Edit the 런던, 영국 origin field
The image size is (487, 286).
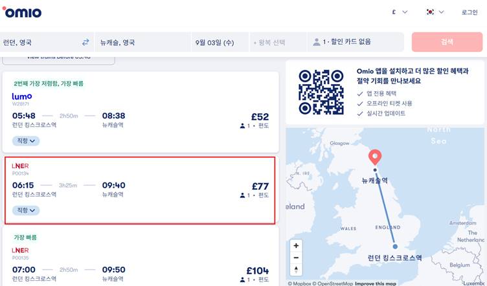[x=40, y=42]
